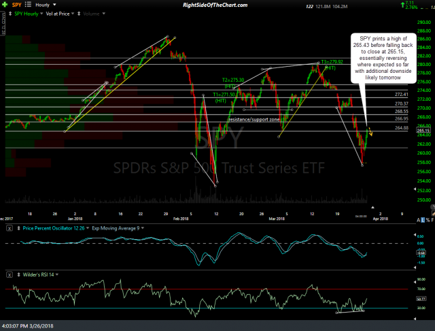Click the 121.8M volume value
This screenshot has width=435, height=331.
point(323,6)
